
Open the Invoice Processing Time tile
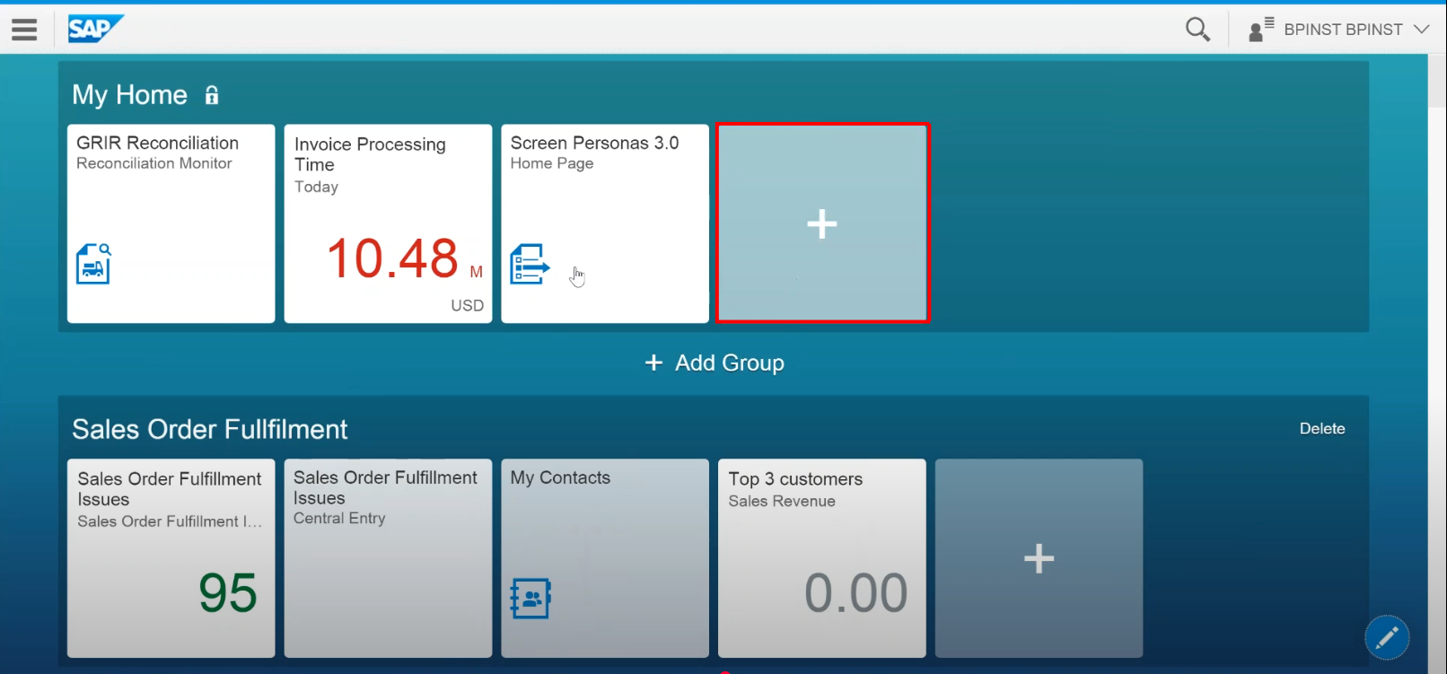tap(388, 223)
